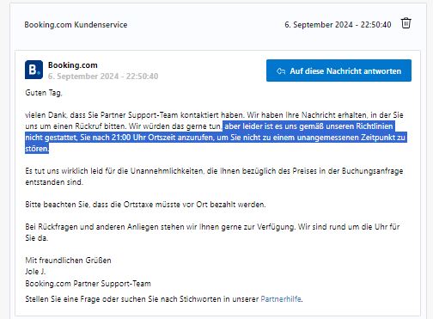Click 'Booking.com Partner Support-Team' signature line
The height and width of the screenshot is (319, 433).
(88, 284)
